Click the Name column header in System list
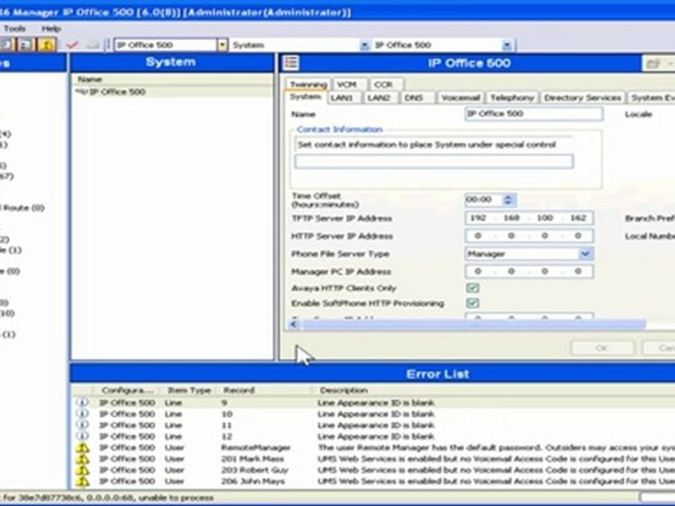 point(90,79)
